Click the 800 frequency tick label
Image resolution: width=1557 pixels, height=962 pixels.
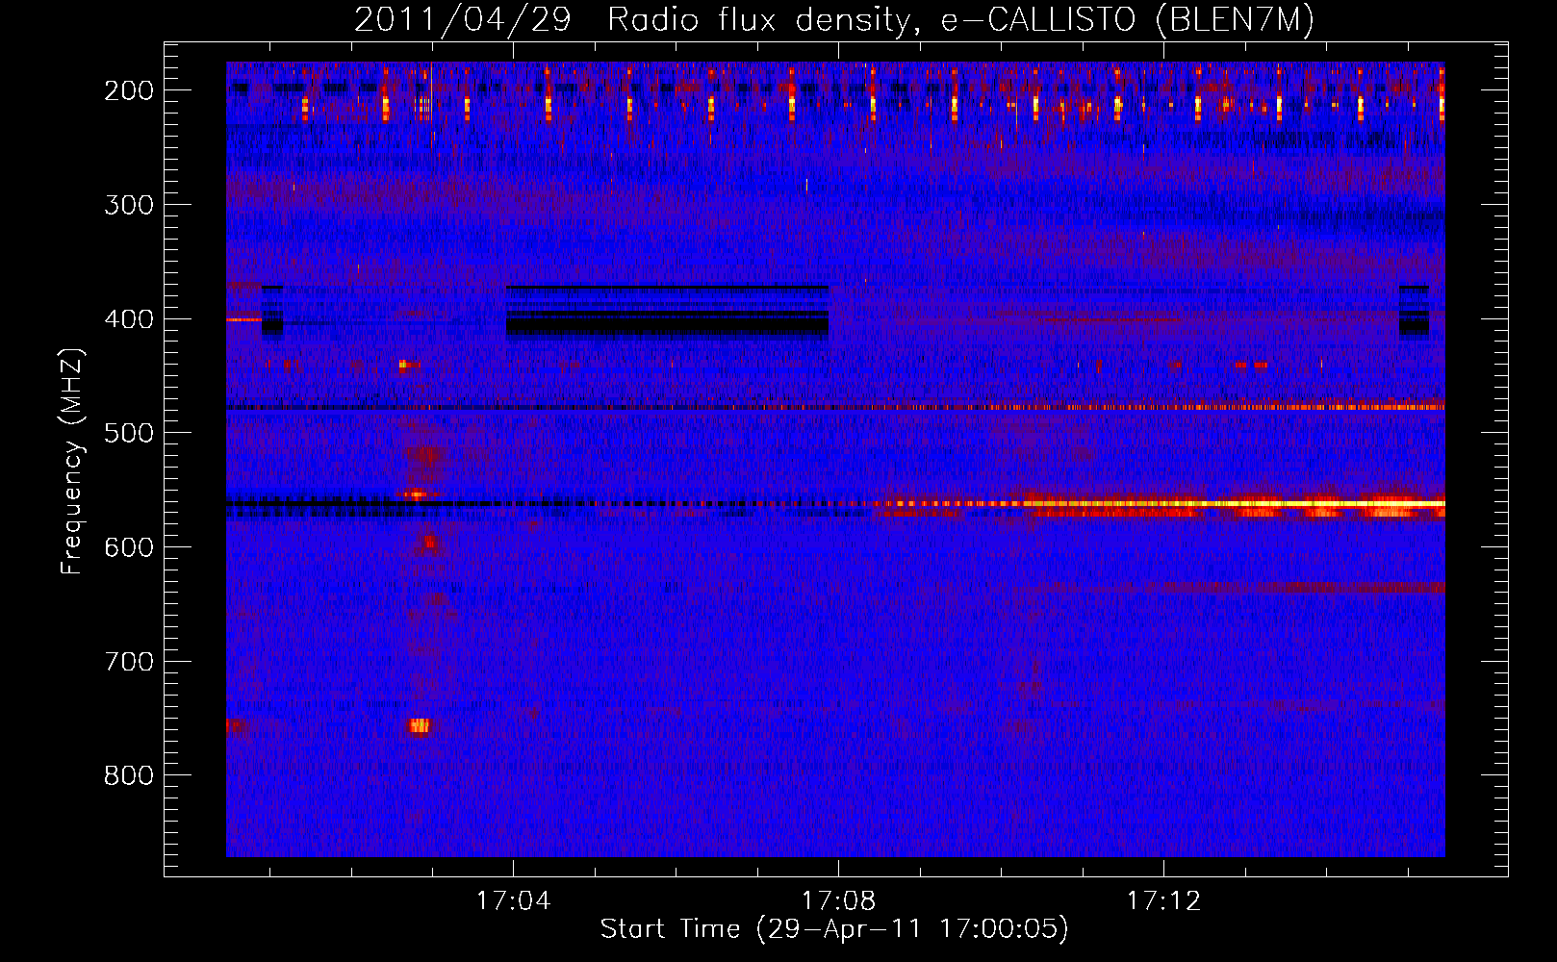(129, 775)
